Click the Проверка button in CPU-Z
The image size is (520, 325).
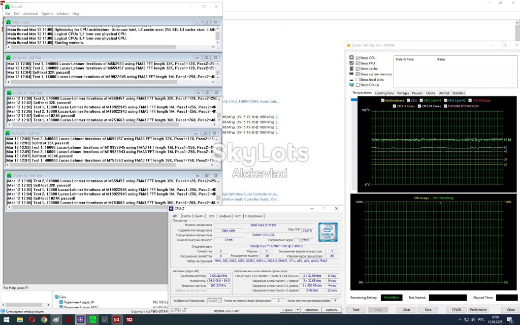click(311, 310)
